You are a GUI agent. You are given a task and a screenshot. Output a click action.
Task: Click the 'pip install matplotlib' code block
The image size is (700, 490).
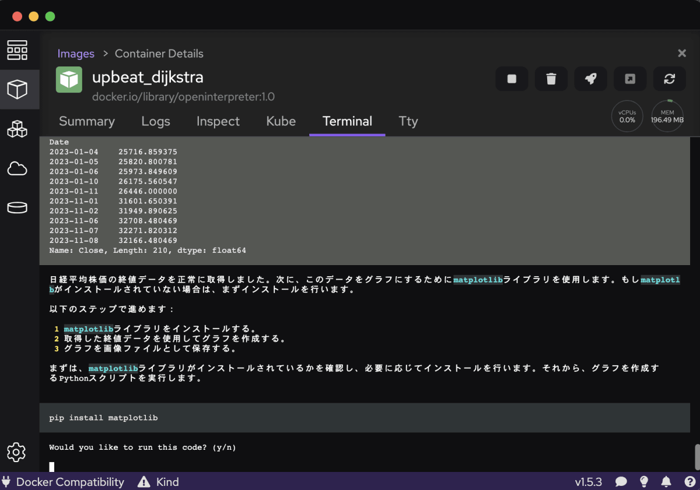365,418
